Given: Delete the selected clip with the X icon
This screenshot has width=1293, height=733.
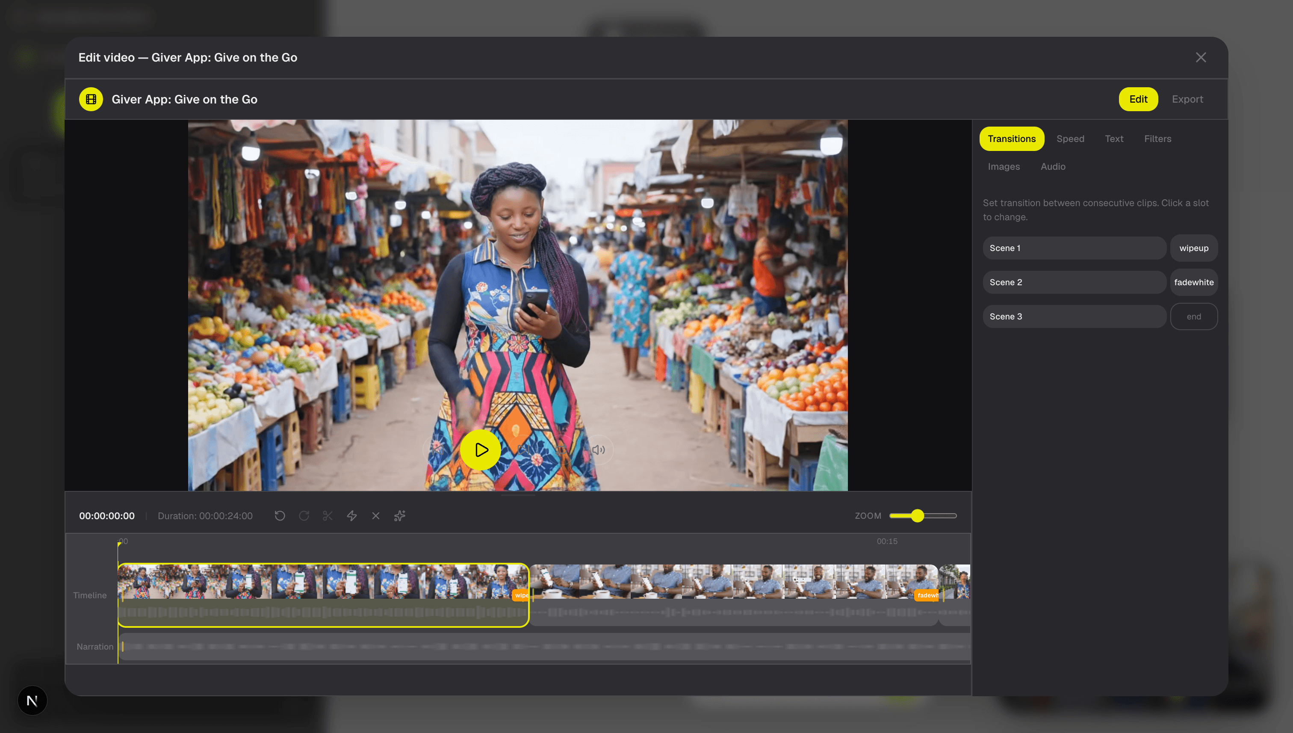Looking at the screenshot, I should [x=376, y=515].
